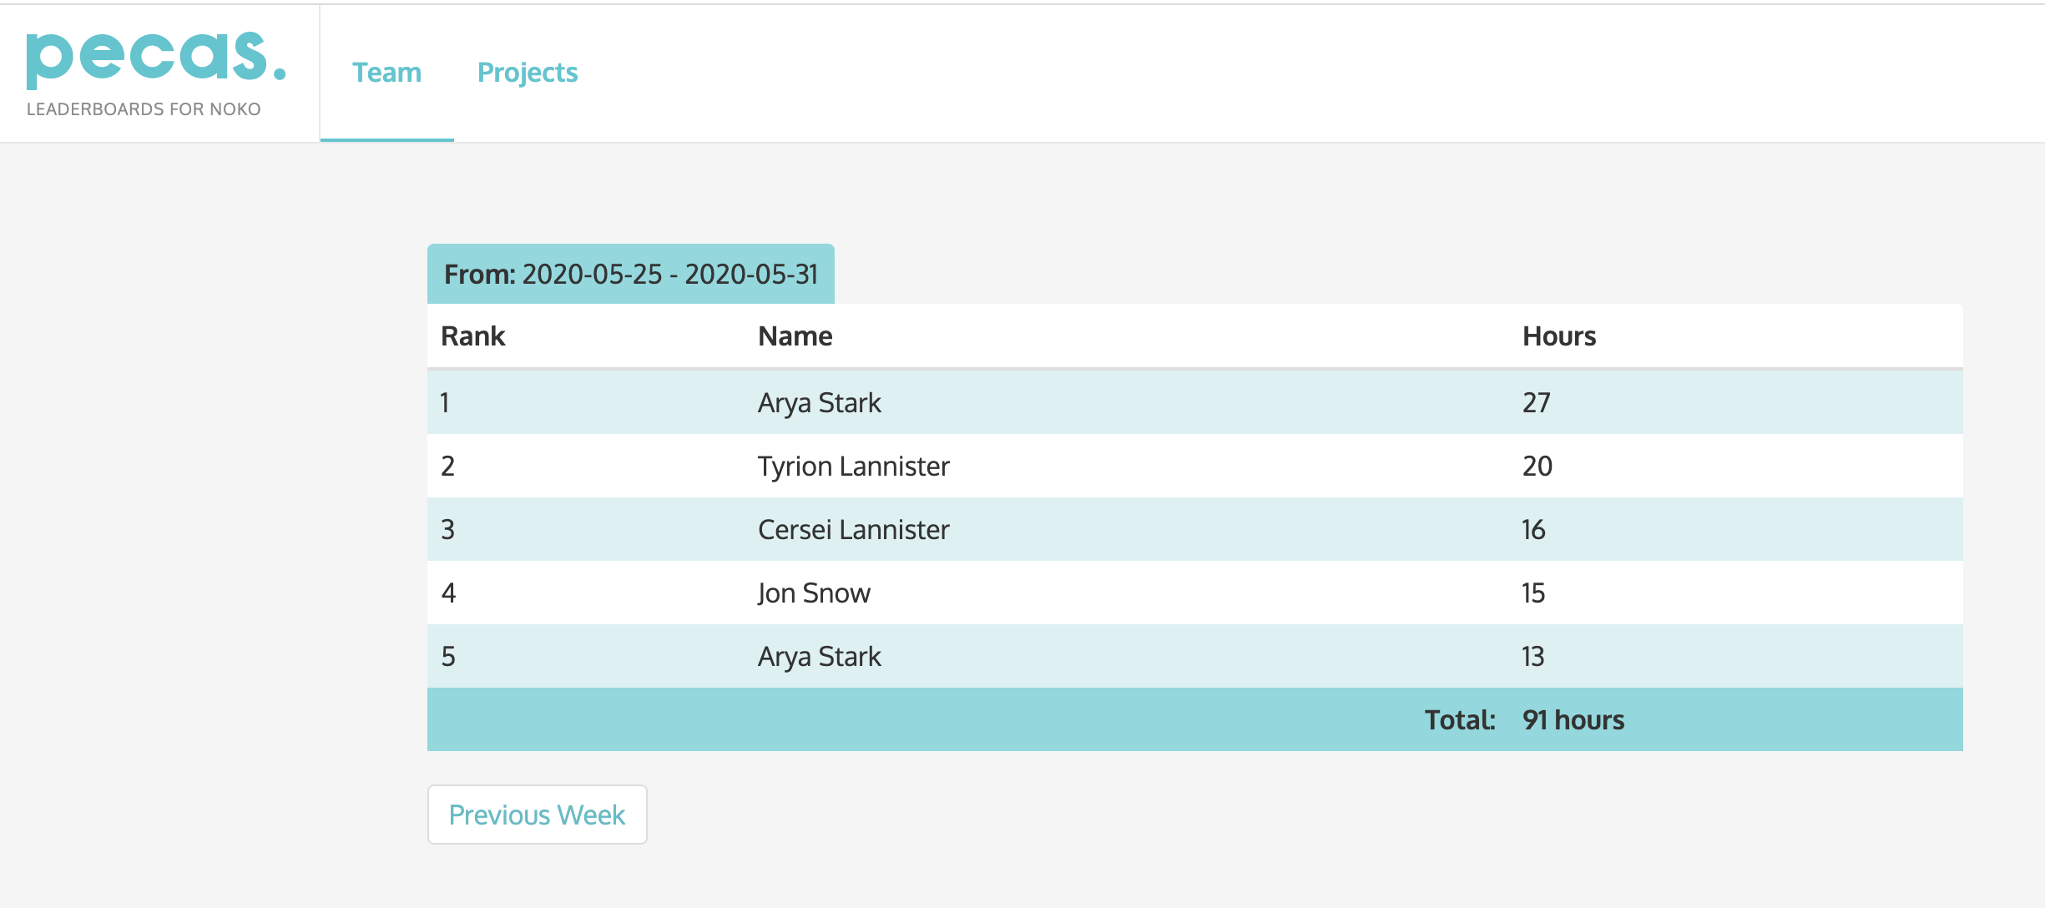Select rank 1 Arya Stark name
Image resolution: width=2045 pixels, height=908 pixels.
click(x=819, y=403)
